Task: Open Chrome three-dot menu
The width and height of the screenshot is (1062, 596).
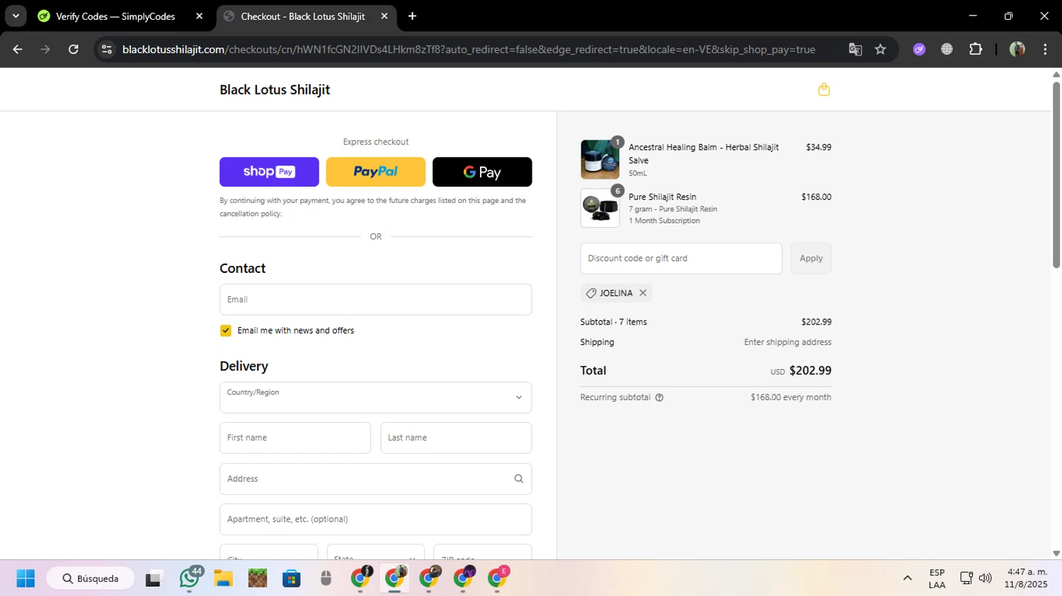Action: tap(1045, 49)
